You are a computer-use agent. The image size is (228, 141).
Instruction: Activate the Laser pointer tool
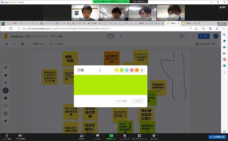[x=5, y=121]
